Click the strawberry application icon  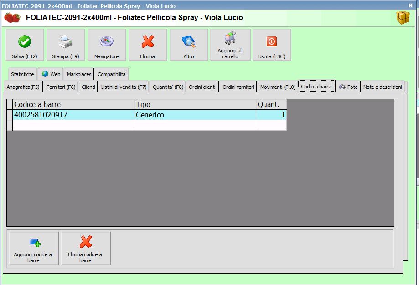(x=12, y=18)
